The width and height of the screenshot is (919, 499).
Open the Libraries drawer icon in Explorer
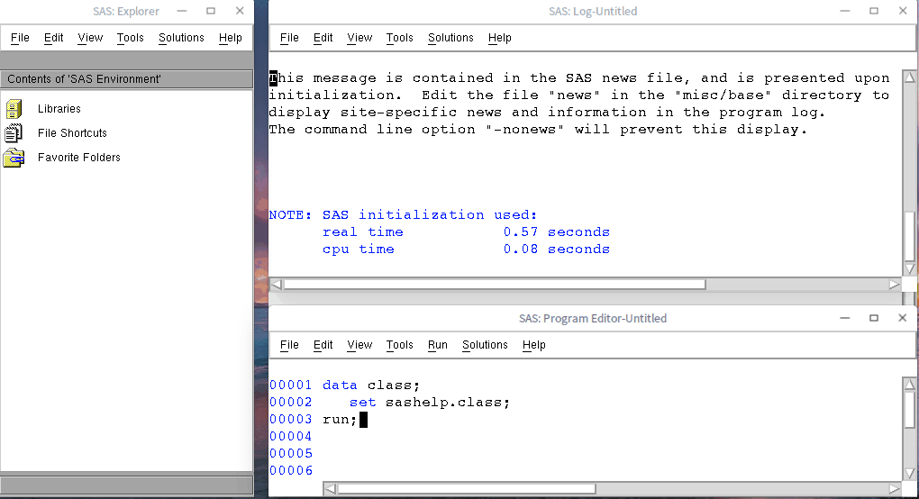(x=14, y=109)
